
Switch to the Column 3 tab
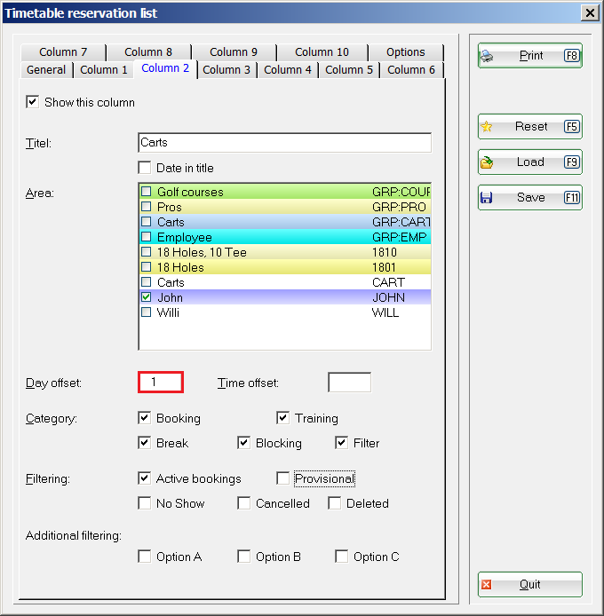[x=226, y=70]
